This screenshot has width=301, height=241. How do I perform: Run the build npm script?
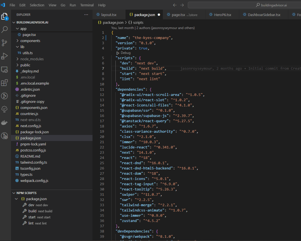pos(32,211)
